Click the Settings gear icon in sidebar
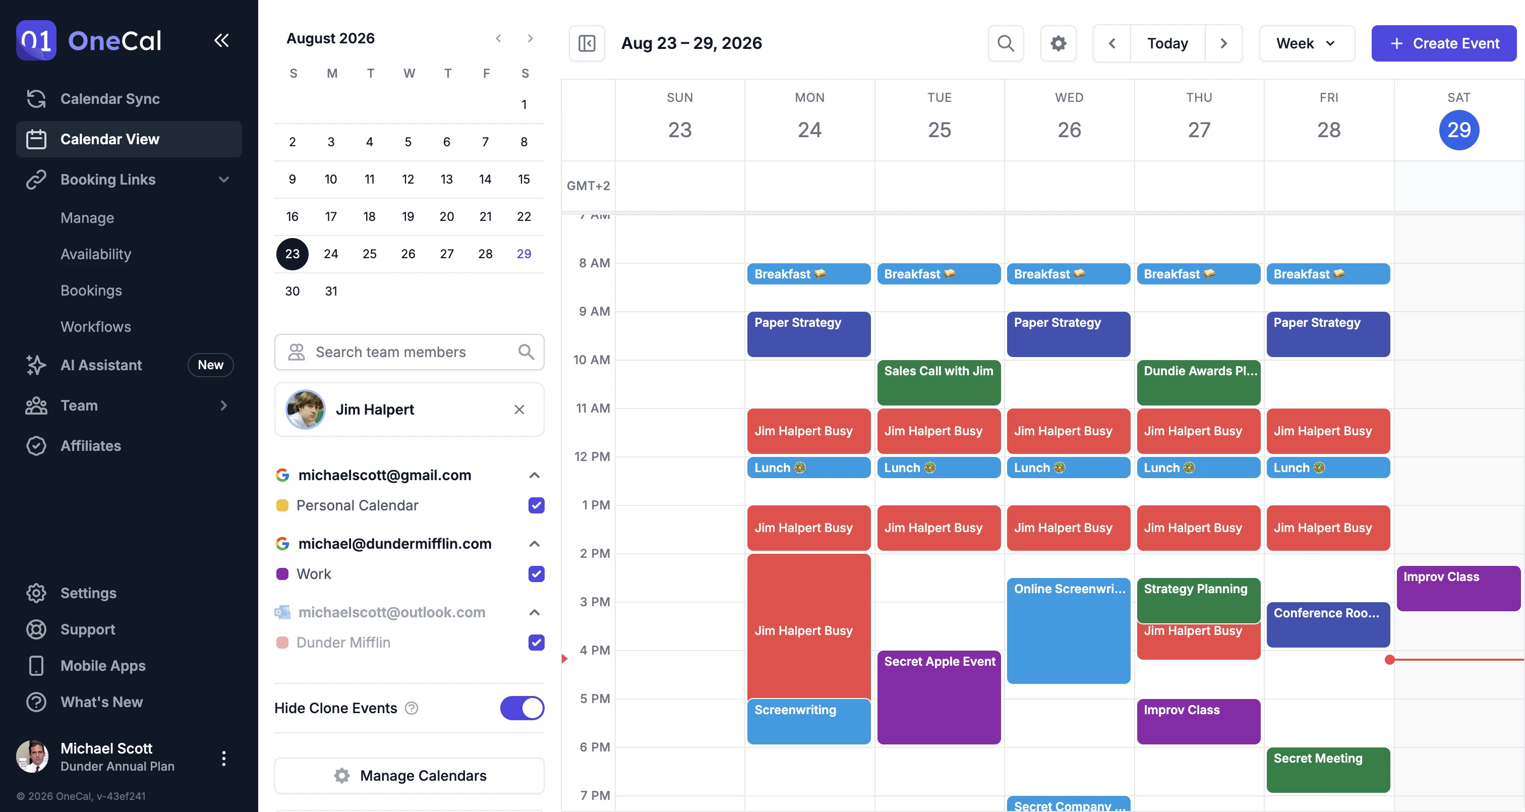This screenshot has width=1525, height=812. point(36,593)
